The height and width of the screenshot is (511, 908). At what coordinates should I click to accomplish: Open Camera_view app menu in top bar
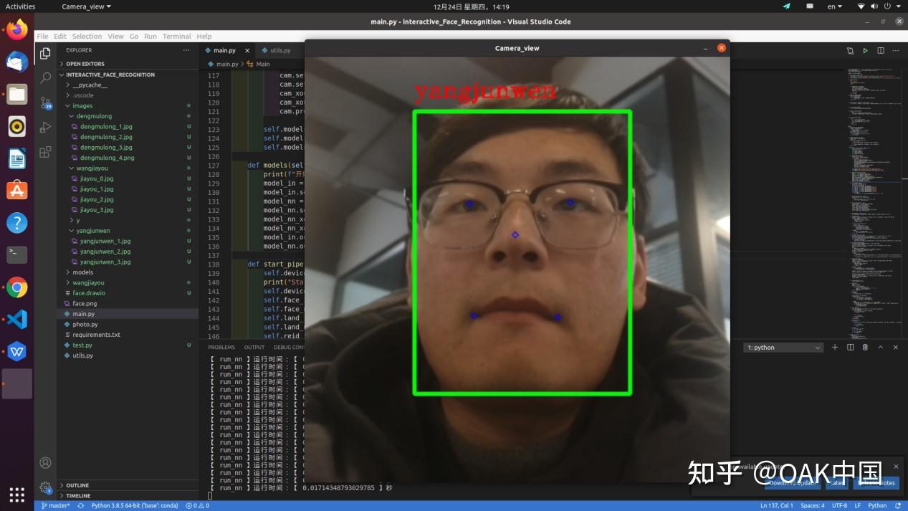tap(86, 6)
